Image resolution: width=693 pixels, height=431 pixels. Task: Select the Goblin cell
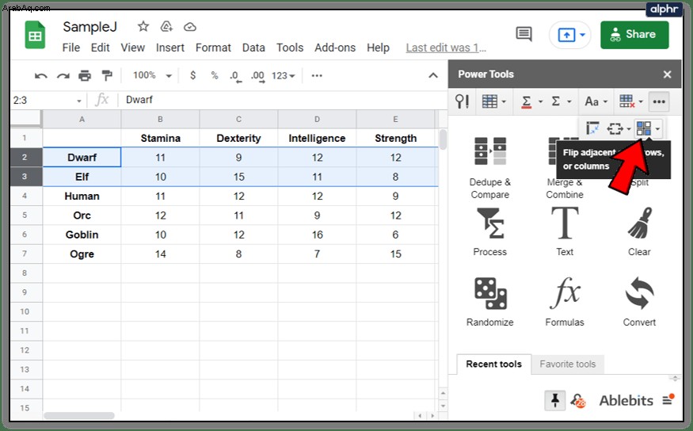[x=82, y=235]
